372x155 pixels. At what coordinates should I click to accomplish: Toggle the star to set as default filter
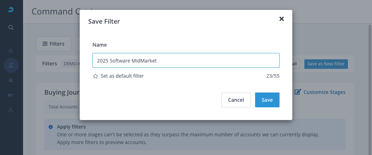pyautogui.click(x=95, y=76)
